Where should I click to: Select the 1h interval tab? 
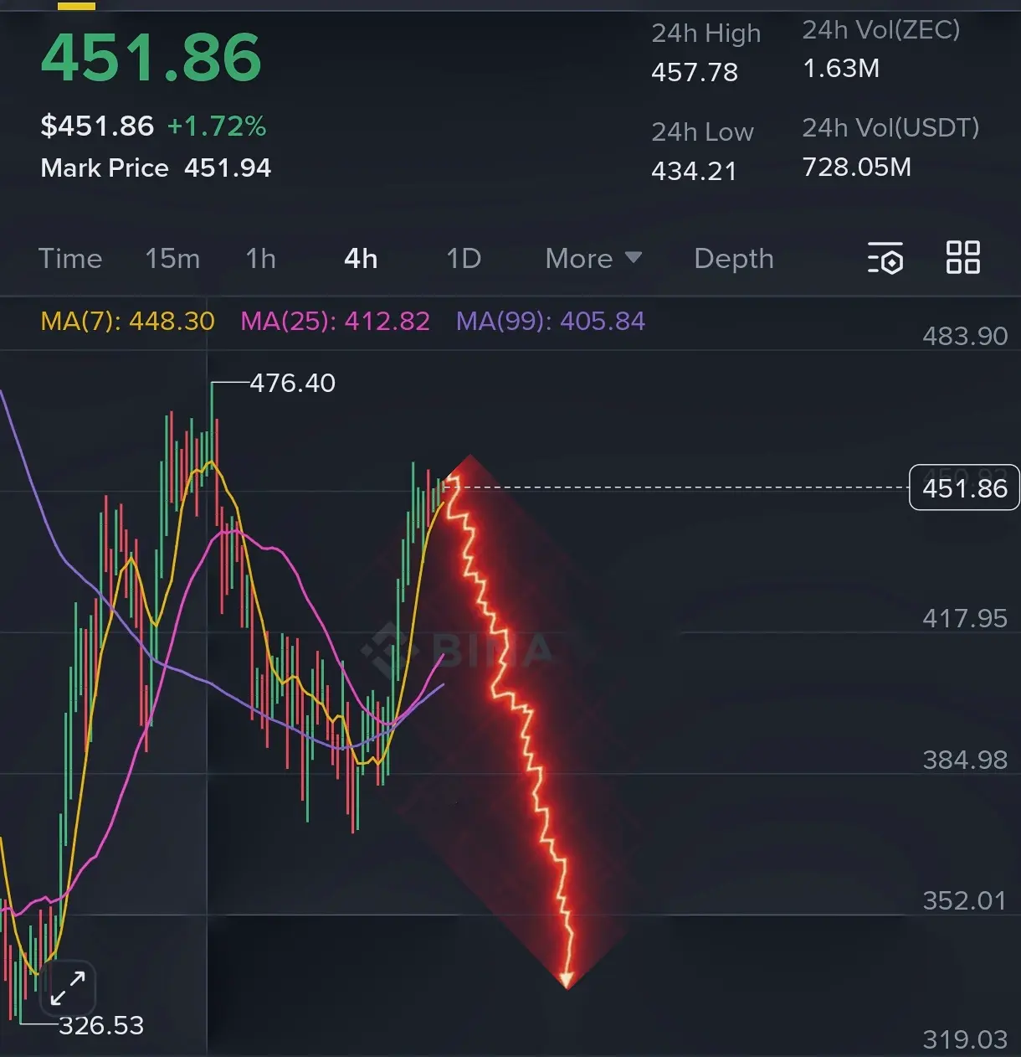[x=260, y=258]
